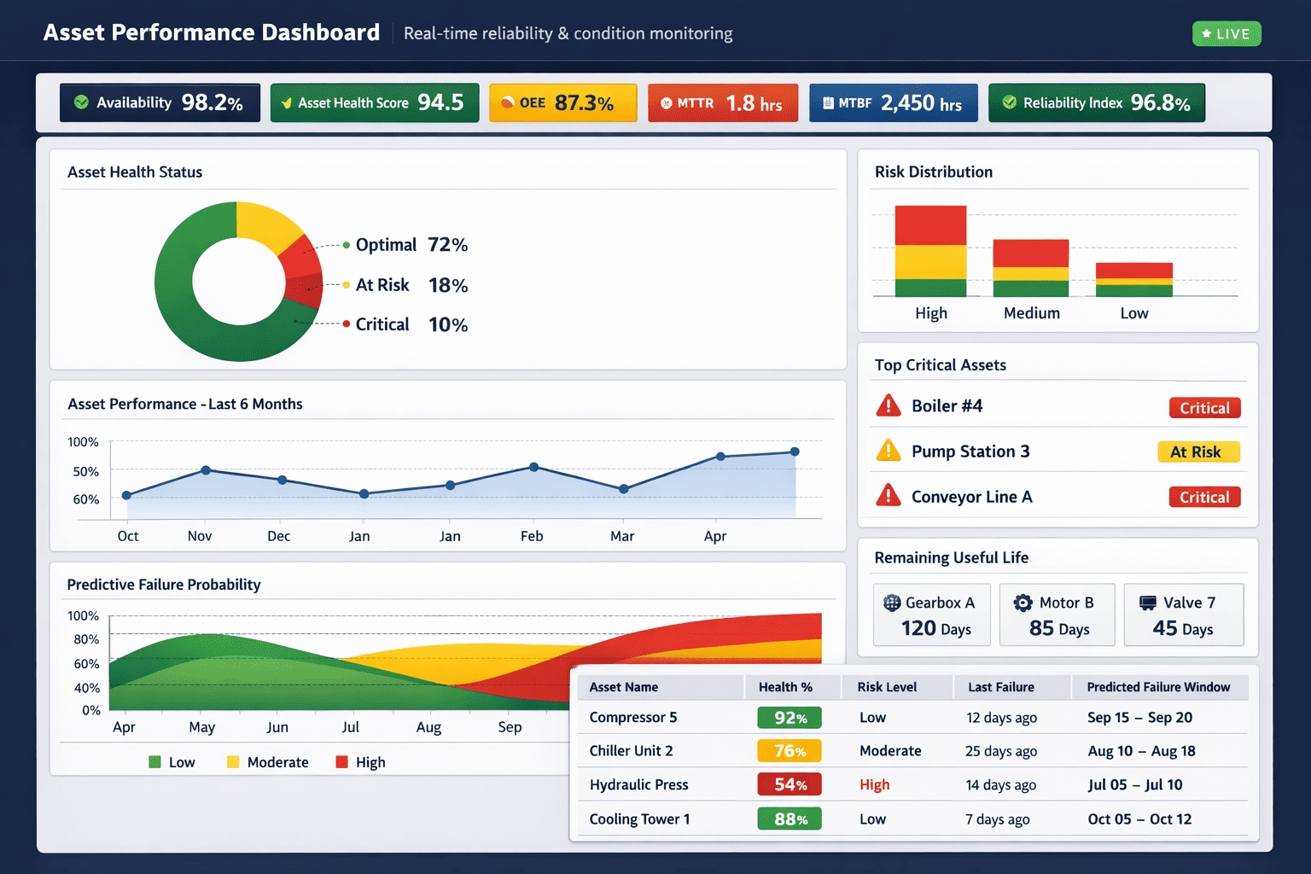Screen dimensions: 1311x874
Task: Sort table by Predicted Failure Window header
Action: click(1158, 687)
